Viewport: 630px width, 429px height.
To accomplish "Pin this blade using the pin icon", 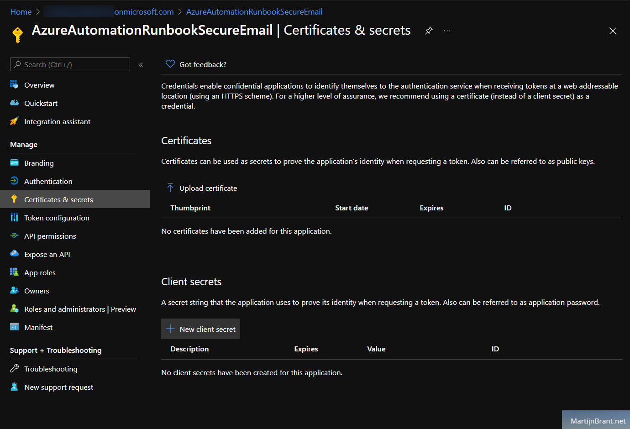I will coord(429,31).
